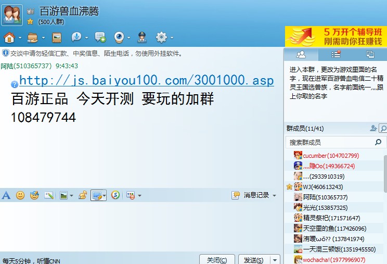Open the smiley emoticon picker

tap(20, 195)
